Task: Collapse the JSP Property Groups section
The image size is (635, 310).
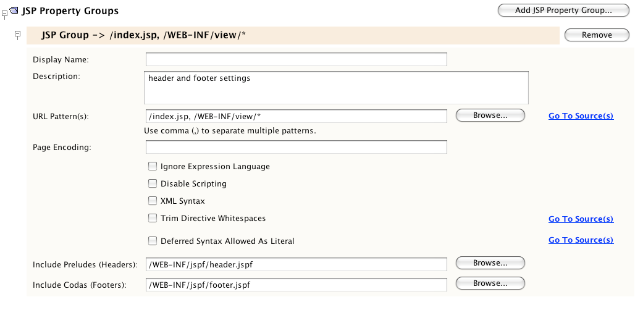Action: click(x=4, y=14)
